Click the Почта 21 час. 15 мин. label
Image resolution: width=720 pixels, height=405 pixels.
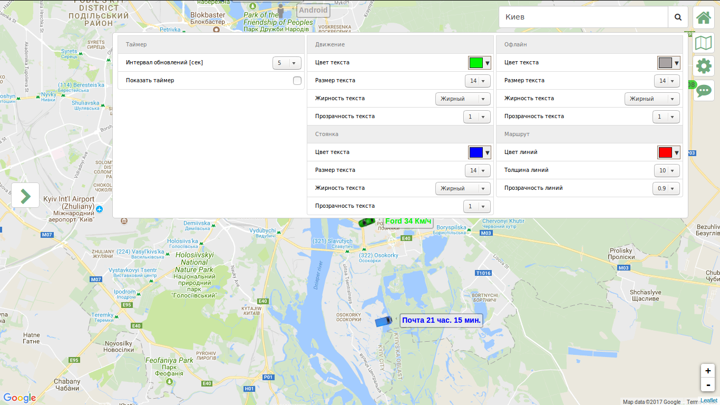pyautogui.click(x=441, y=320)
